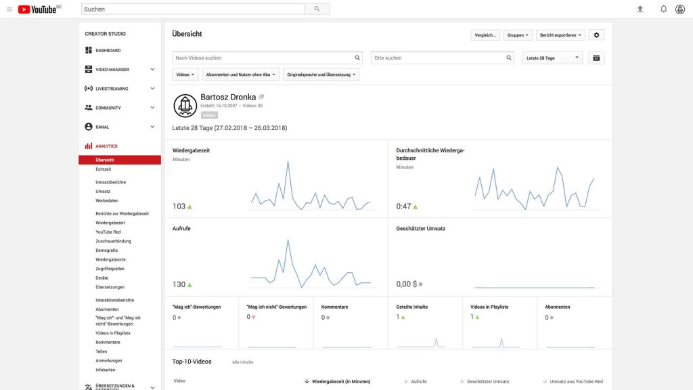Click the Nach Videos suchen field
693x390 pixels.
tap(264, 58)
